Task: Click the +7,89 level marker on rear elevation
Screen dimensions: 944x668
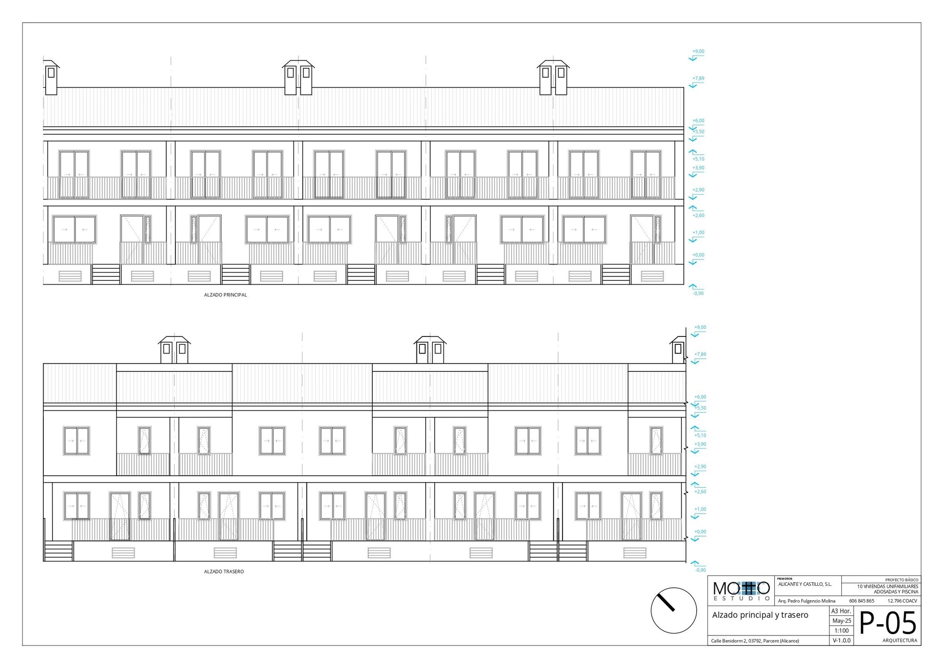Action: click(700, 355)
